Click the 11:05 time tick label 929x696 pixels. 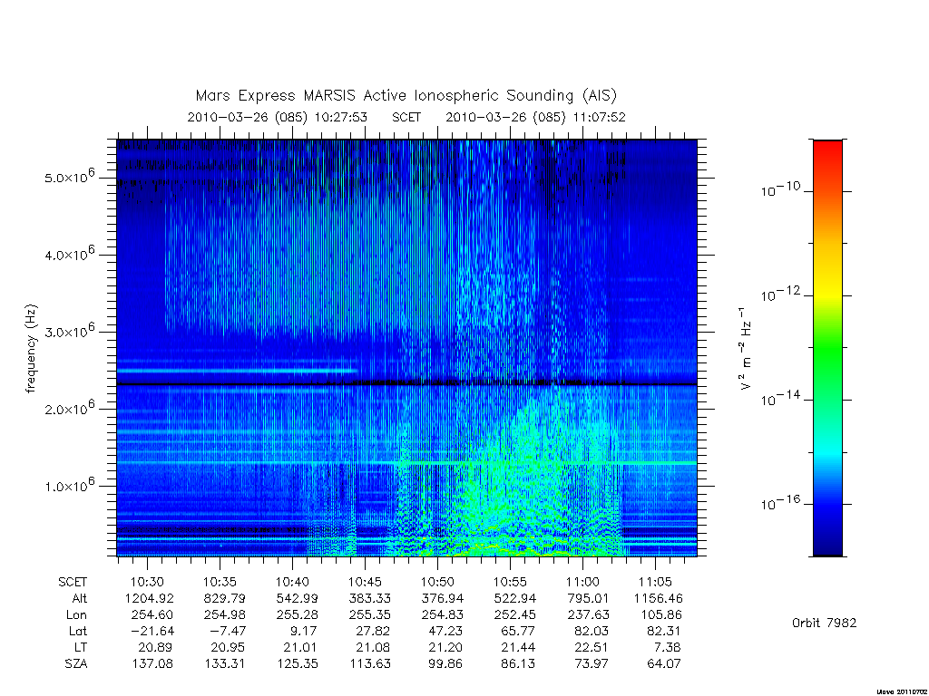(656, 582)
